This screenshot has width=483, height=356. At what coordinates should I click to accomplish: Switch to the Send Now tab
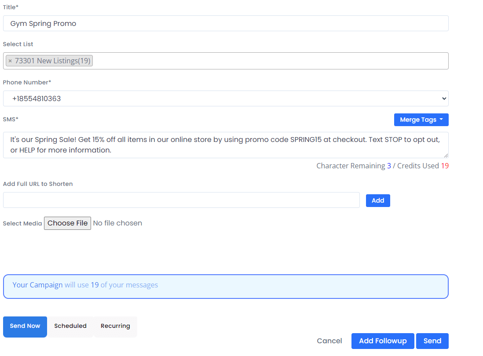click(x=25, y=327)
